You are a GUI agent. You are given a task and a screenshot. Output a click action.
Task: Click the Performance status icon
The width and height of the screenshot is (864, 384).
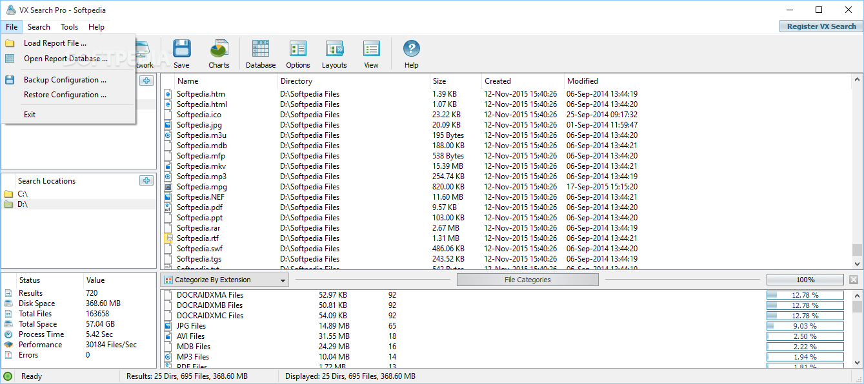click(8, 345)
